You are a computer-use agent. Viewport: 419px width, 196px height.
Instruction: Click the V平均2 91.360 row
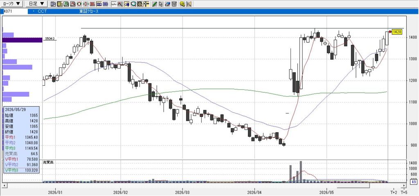tap(21, 165)
